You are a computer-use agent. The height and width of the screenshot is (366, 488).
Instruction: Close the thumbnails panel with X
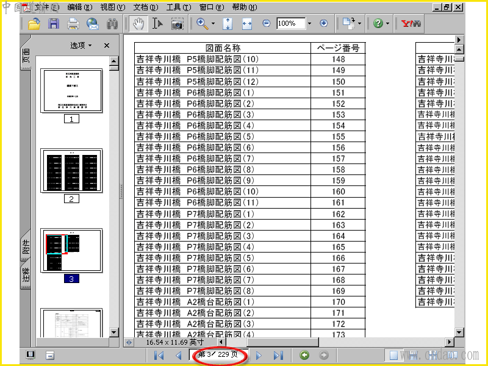coord(107,46)
